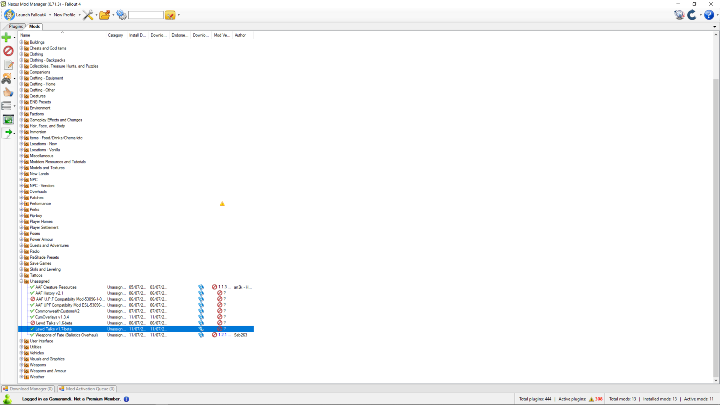Expand the Environment category

(21, 108)
